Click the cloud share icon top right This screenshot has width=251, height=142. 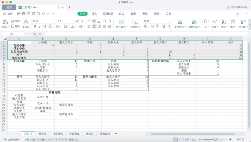(237, 14)
